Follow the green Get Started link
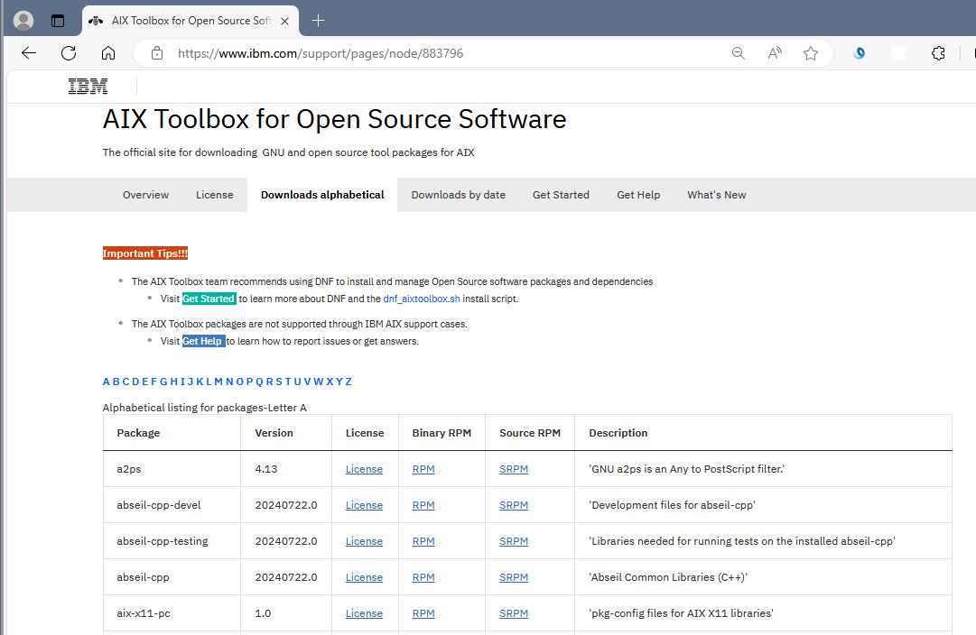 point(209,299)
